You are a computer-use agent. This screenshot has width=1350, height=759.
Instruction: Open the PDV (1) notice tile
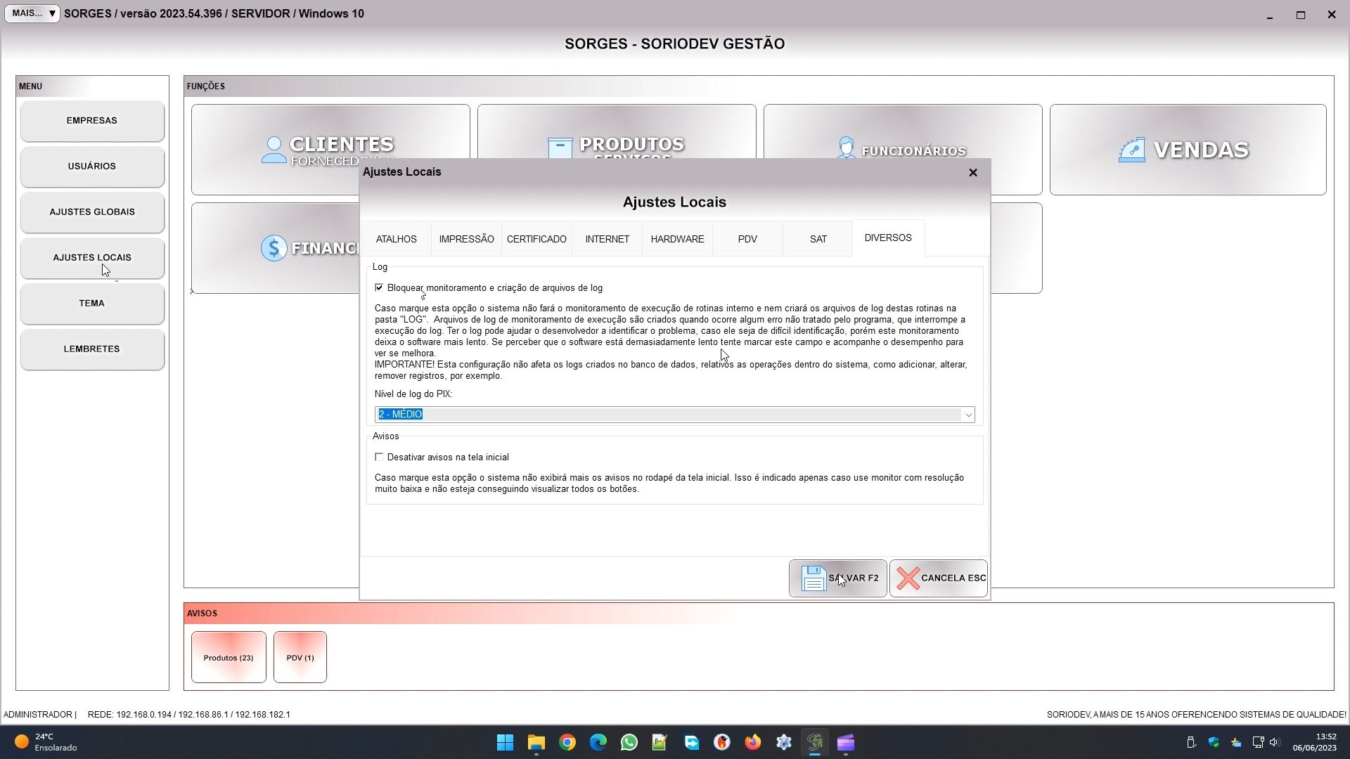[x=300, y=658]
